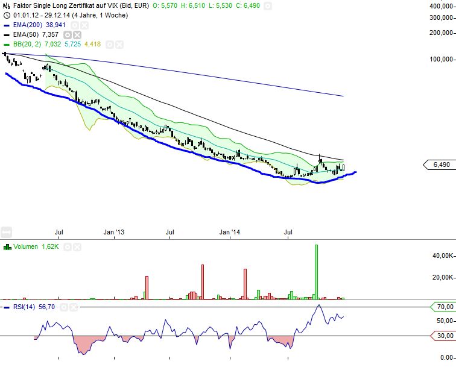Viewport: 456px width, 376px height.
Task: Click the EMA(200) label
Action: point(28,25)
